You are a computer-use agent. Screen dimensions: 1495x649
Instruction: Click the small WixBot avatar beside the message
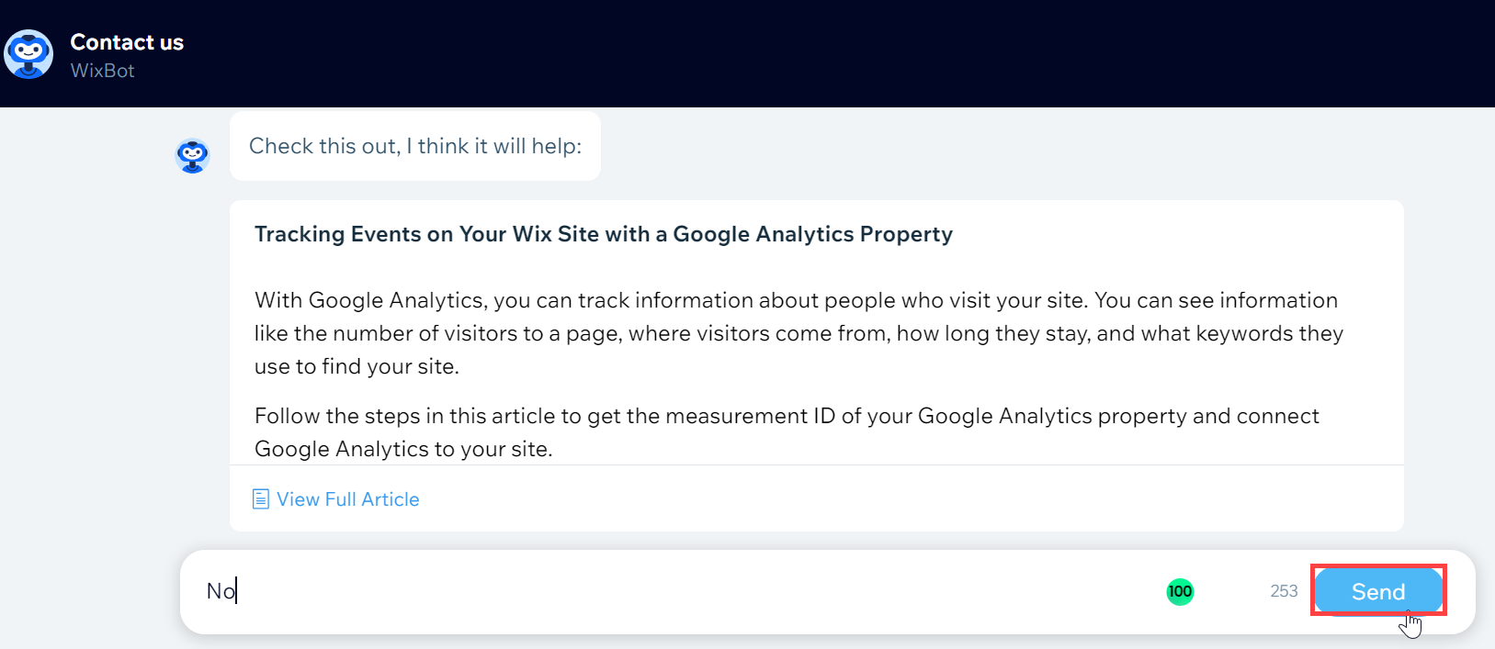[193, 156]
